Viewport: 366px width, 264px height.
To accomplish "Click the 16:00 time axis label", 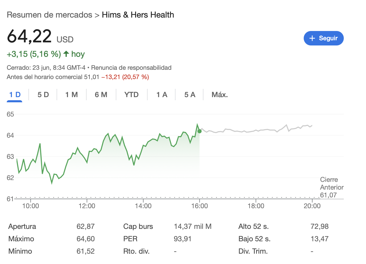I will pos(200,206).
